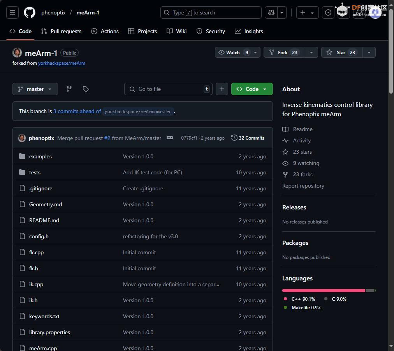The height and width of the screenshot is (351, 394).
Task: Open the Actions tab
Action: 105,31
